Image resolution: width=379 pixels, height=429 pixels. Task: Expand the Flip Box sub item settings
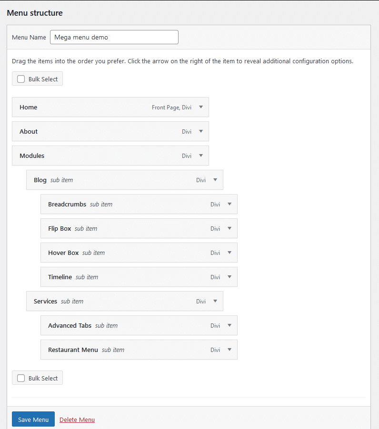[230, 228]
